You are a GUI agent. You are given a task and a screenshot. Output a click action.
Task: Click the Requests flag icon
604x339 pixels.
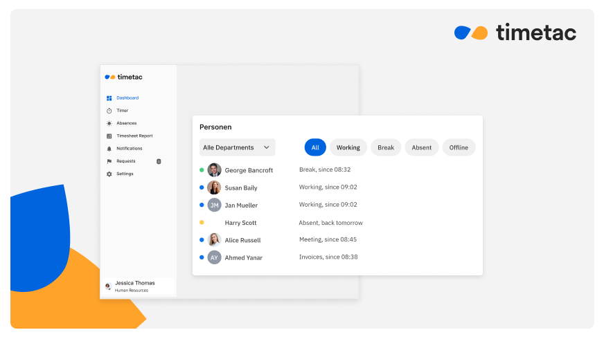tap(109, 162)
